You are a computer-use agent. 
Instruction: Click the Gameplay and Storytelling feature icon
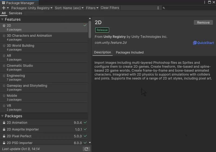(4, 86)
